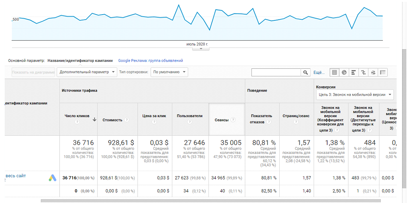Viewport: 407px width, 203px height.
Task: Select the data table view icon
Action: [334, 72]
